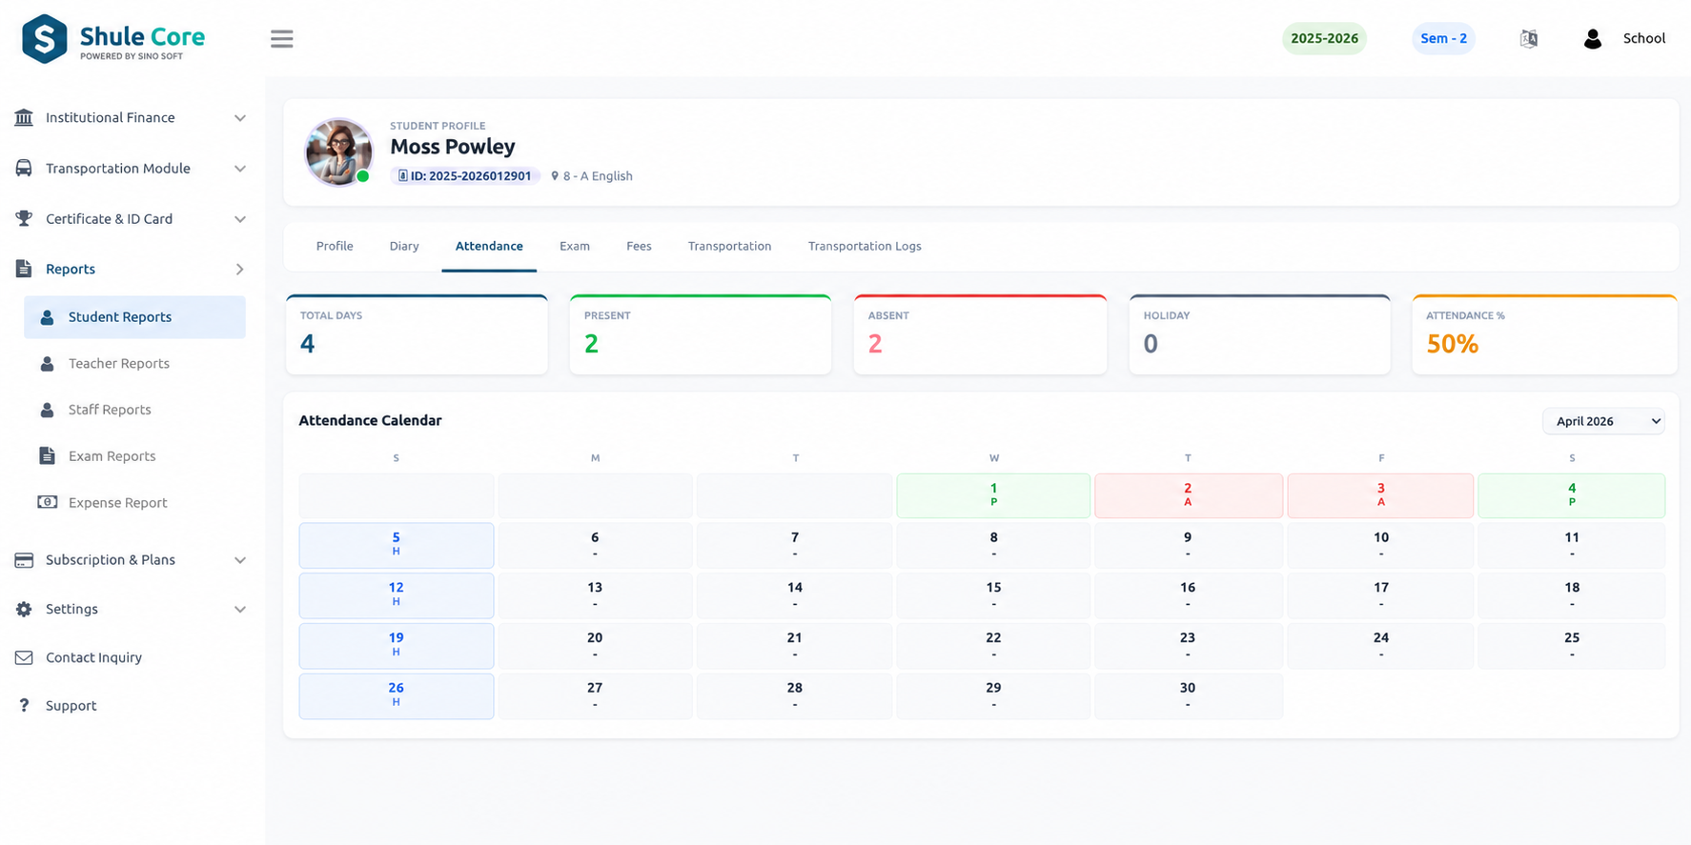The image size is (1691, 845).
Task: Open the Contact Inquiry envelope icon
Action: pos(24,657)
